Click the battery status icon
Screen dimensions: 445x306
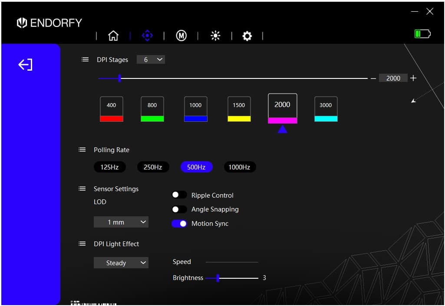[x=422, y=34]
